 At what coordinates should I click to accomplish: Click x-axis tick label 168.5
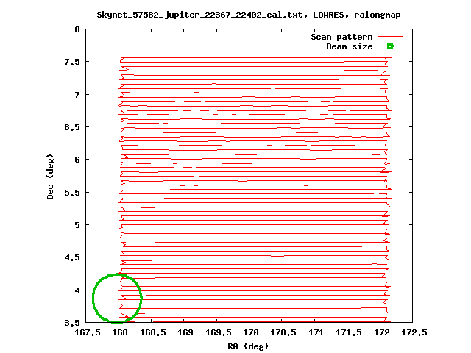pyautogui.click(x=153, y=332)
